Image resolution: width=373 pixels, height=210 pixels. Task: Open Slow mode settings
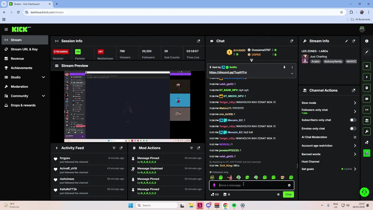329,103
